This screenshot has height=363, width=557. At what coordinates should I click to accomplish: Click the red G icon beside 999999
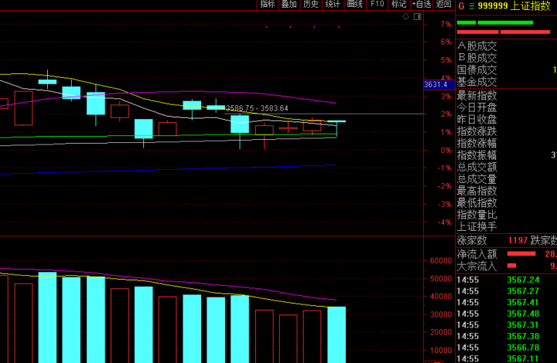click(461, 5)
